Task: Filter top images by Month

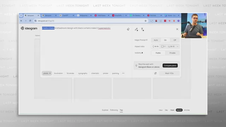Action: 179,110
